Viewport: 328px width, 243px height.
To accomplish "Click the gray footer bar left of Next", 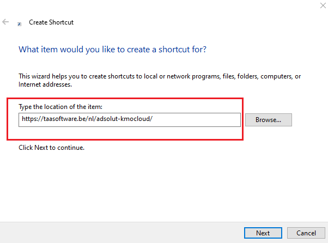I will 109,233.
